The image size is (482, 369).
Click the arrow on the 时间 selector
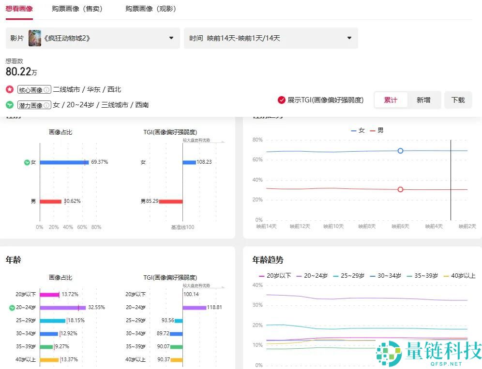click(349, 38)
